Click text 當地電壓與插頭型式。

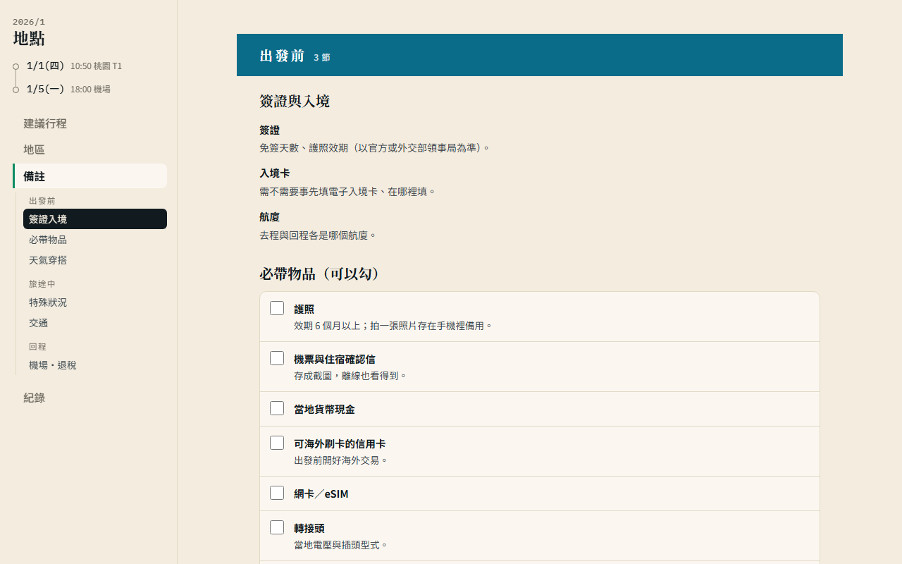coord(341,545)
